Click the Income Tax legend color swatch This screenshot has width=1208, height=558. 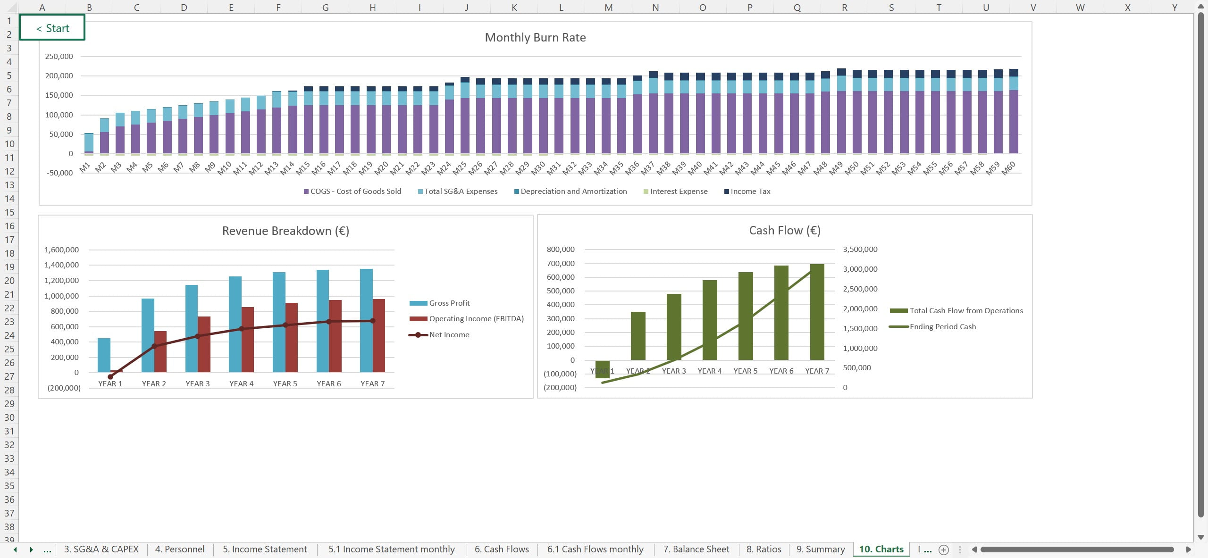[x=727, y=192]
